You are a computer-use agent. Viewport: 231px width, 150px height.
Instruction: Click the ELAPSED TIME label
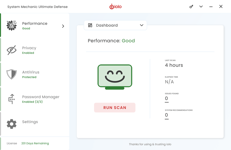tap(171, 77)
